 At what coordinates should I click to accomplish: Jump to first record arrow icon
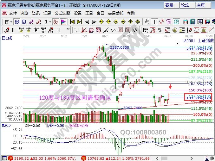click(72, 22)
